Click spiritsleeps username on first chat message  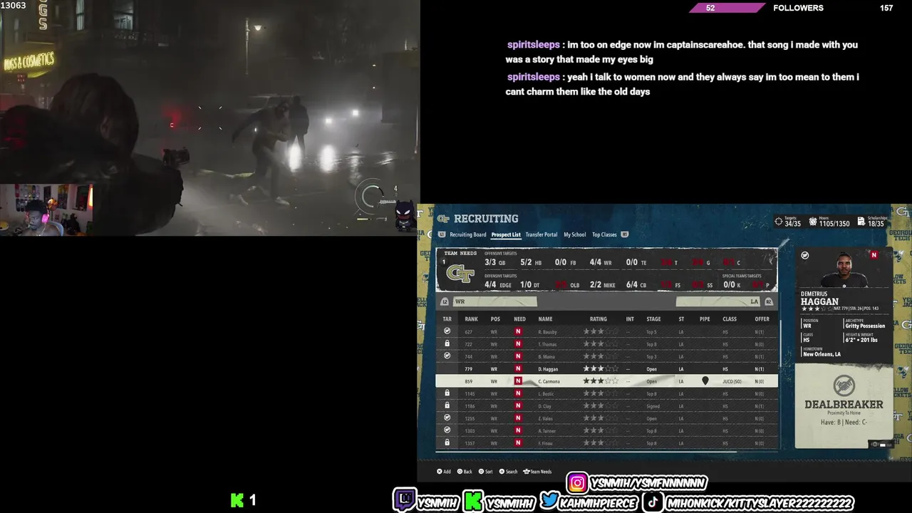click(534, 44)
